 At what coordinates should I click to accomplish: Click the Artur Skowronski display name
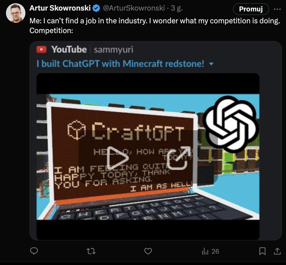click(x=60, y=8)
